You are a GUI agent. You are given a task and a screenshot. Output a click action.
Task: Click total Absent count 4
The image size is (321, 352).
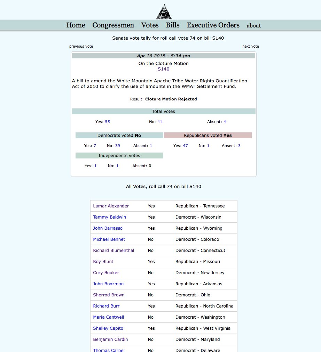pyautogui.click(x=225, y=122)
